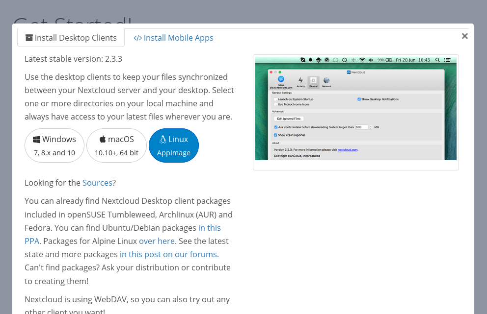Toggle the Show crash reporter checkbox
Viewport: 487px width, 314px height.
(275, 135)
